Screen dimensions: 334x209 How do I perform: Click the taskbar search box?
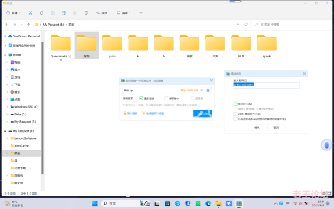tap(126, 203)
